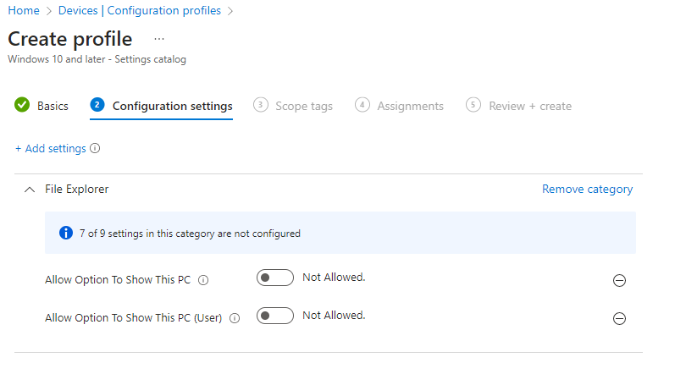The width and height of the screenshot is (675, 374).
Task: Toggle Allow Option To Show This PC (User) switch
Action: [274, 316]
